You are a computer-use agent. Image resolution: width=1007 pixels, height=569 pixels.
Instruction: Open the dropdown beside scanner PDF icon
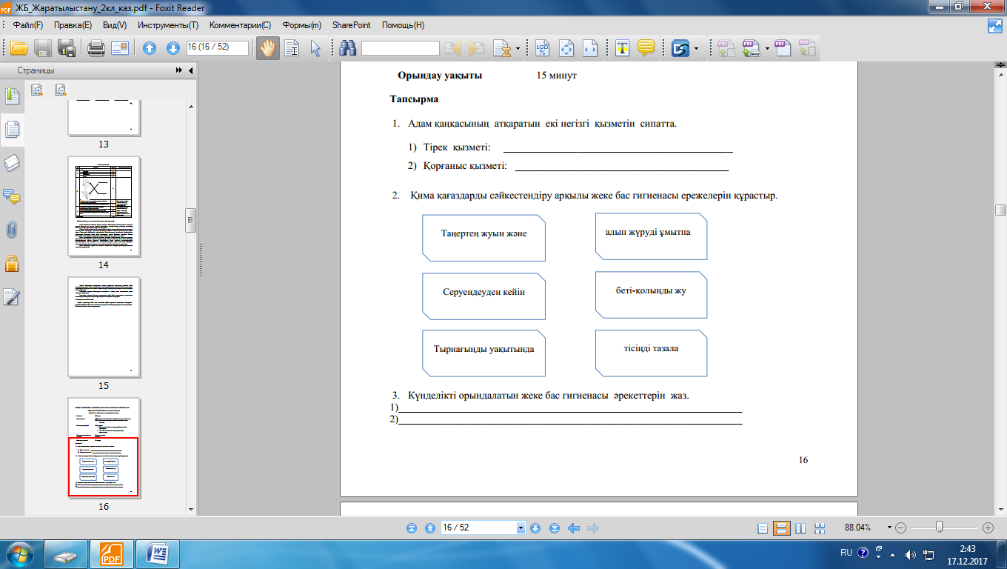pos(767,49)
